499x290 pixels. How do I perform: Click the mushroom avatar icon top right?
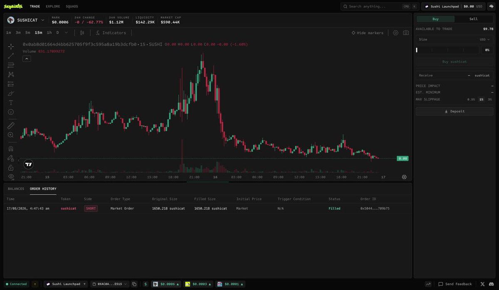tap(491, 7)
